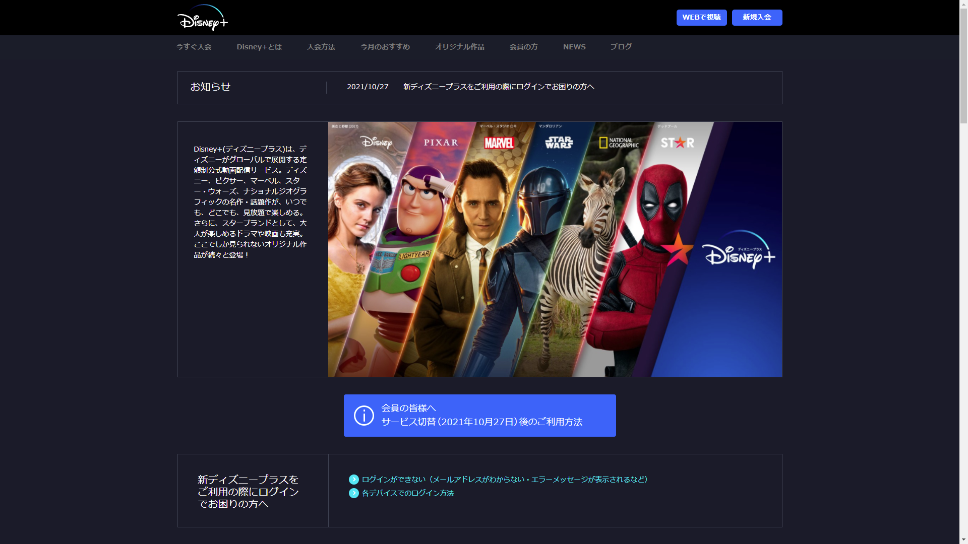Select 今月のおすすめ navigation item

pos(385,47)
